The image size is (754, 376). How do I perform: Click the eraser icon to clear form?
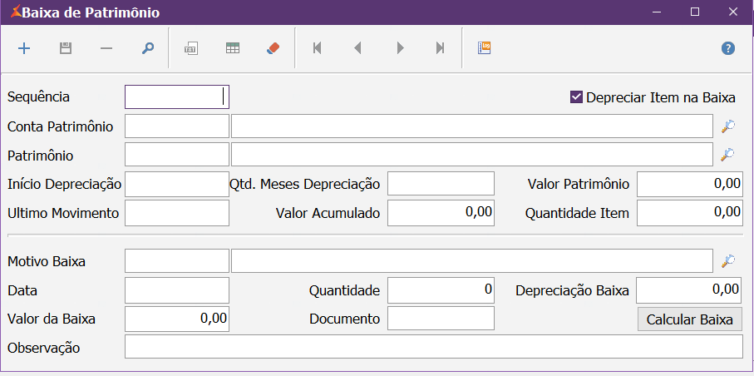pos(274,48)
